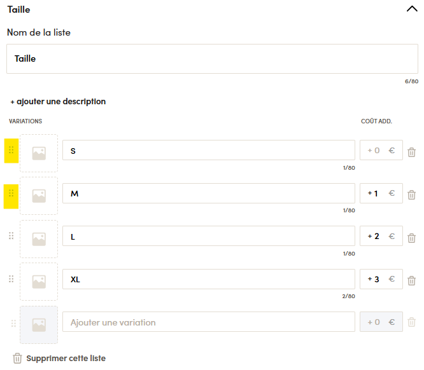The height and width of the screenshot is (370, 424).
Task: Click the drag handle of the L variation
Action: coord(11,236)
